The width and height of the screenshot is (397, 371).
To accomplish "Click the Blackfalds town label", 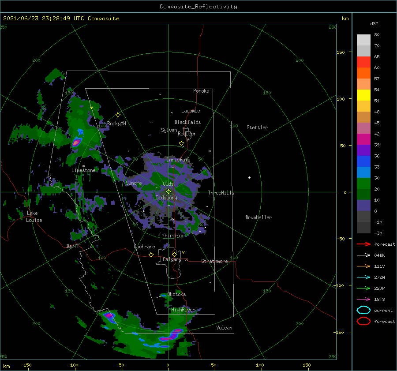I will click(187, 122).
